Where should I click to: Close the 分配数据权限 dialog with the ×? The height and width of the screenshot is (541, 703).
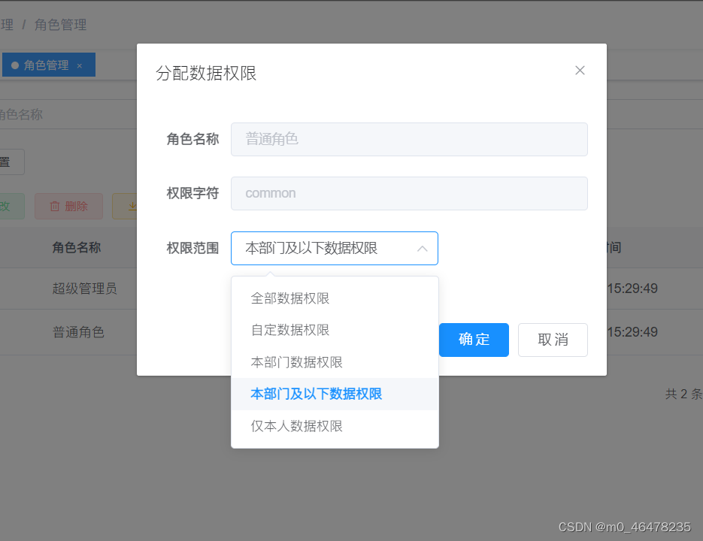(x=580, y=70)
